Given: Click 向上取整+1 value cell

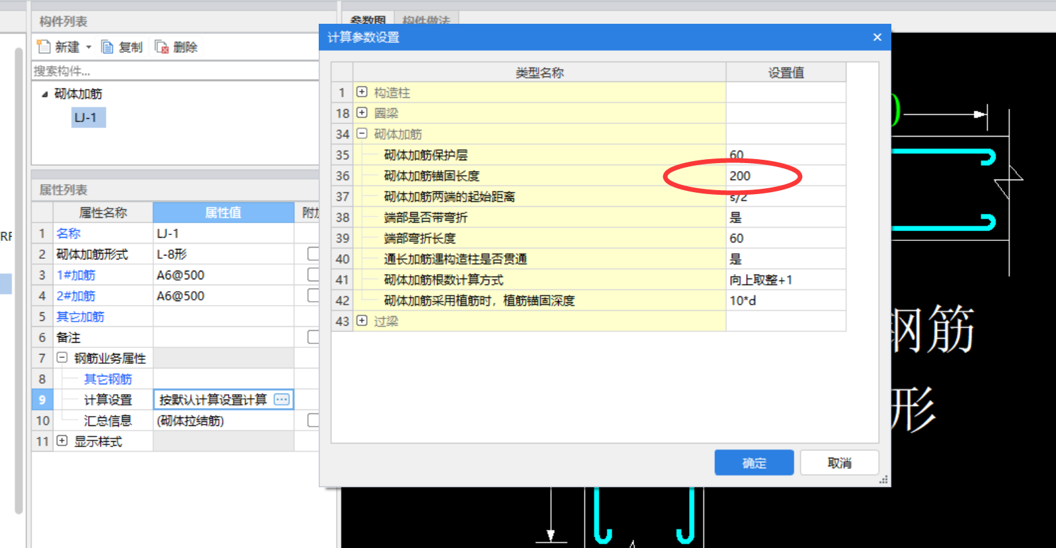Looking at the screenshot, I should coord(786,279).
